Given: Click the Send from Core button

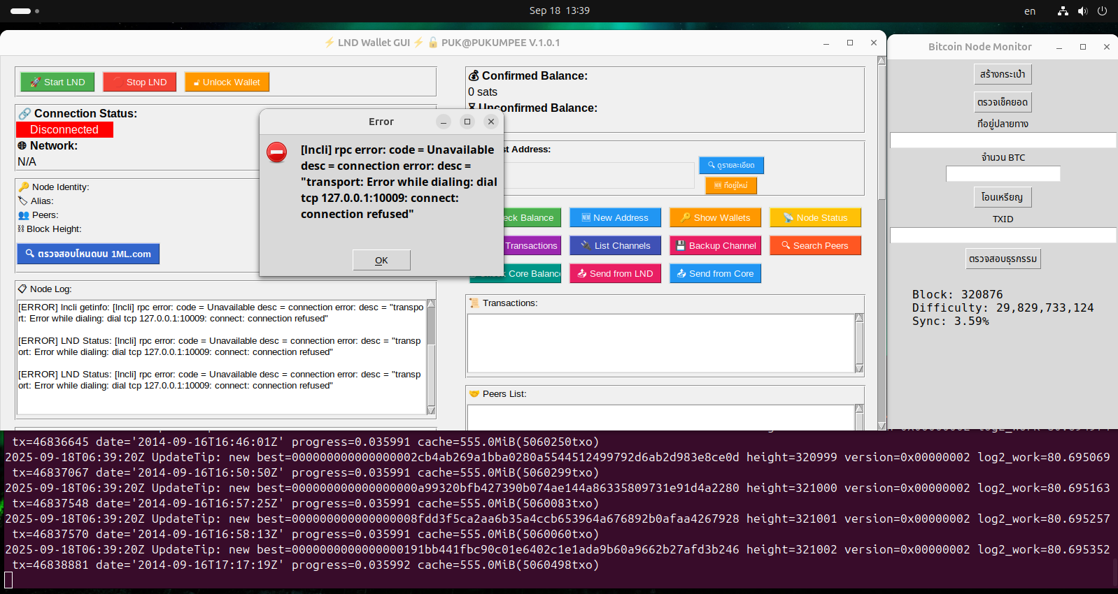Looking at the screenshot, I should point(714,273).
